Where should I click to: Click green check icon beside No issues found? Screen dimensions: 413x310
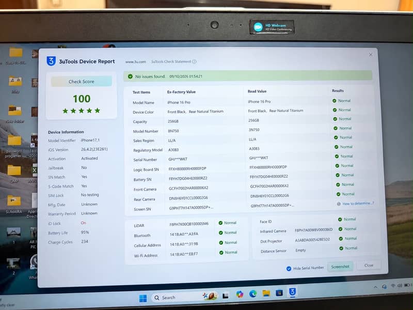coord(130,76)
